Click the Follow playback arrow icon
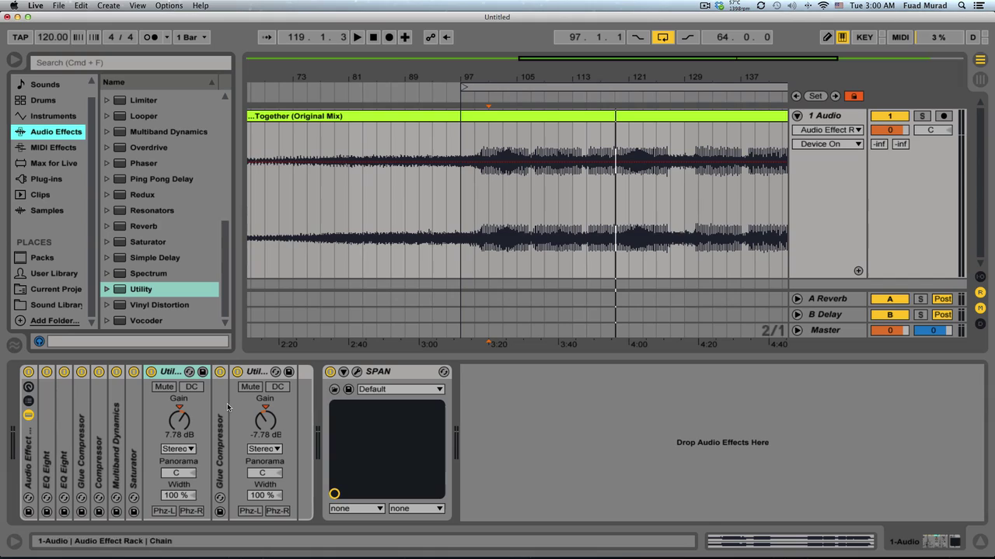Image resolution: width=995 pixels, height=559 pixels. point(267,37)
